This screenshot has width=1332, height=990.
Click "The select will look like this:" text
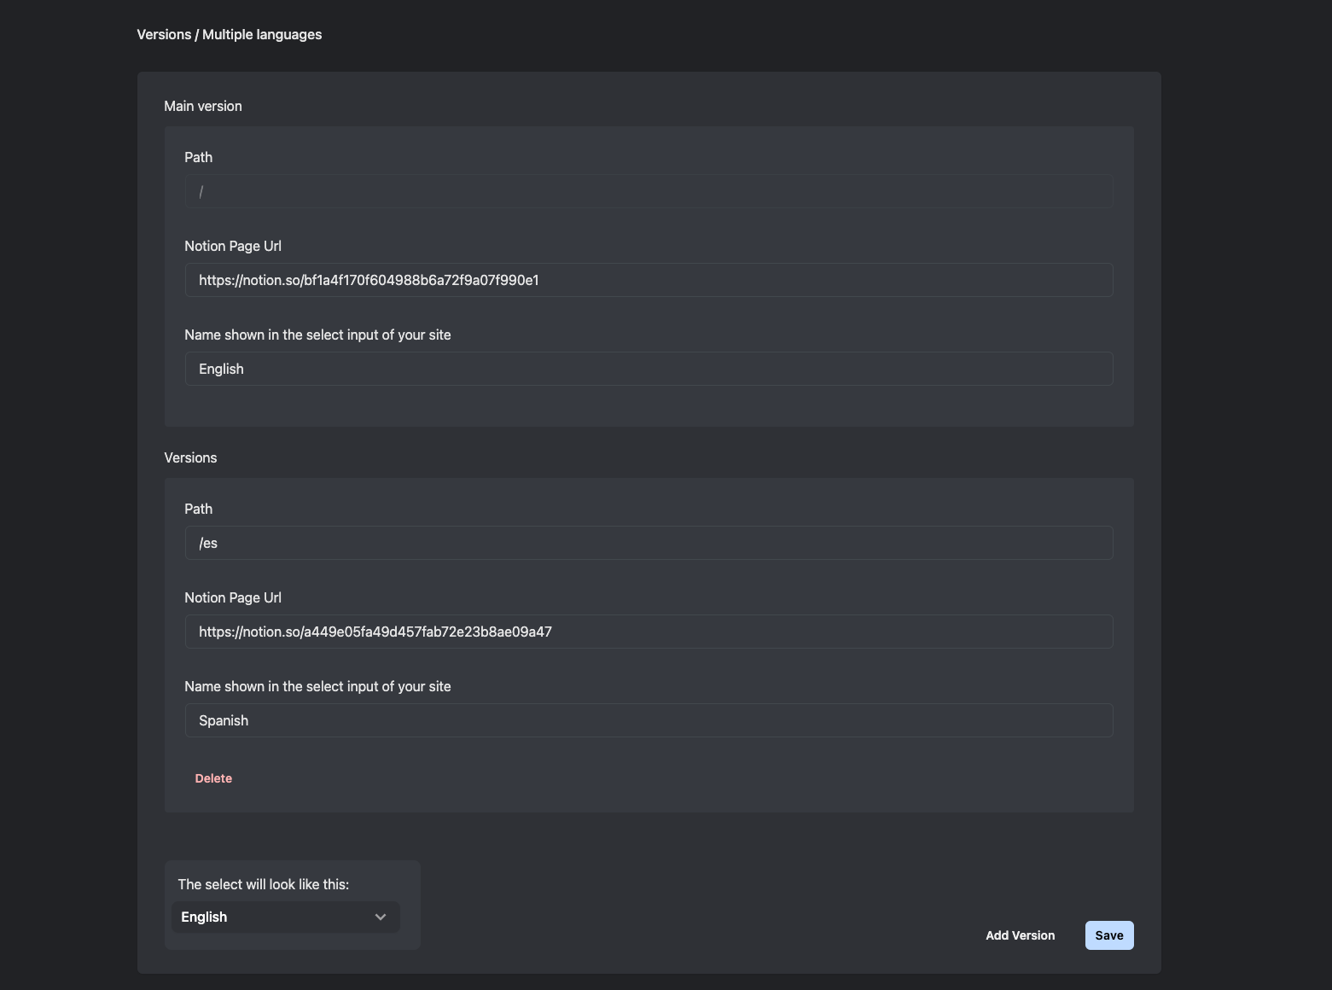pos(264,885)
